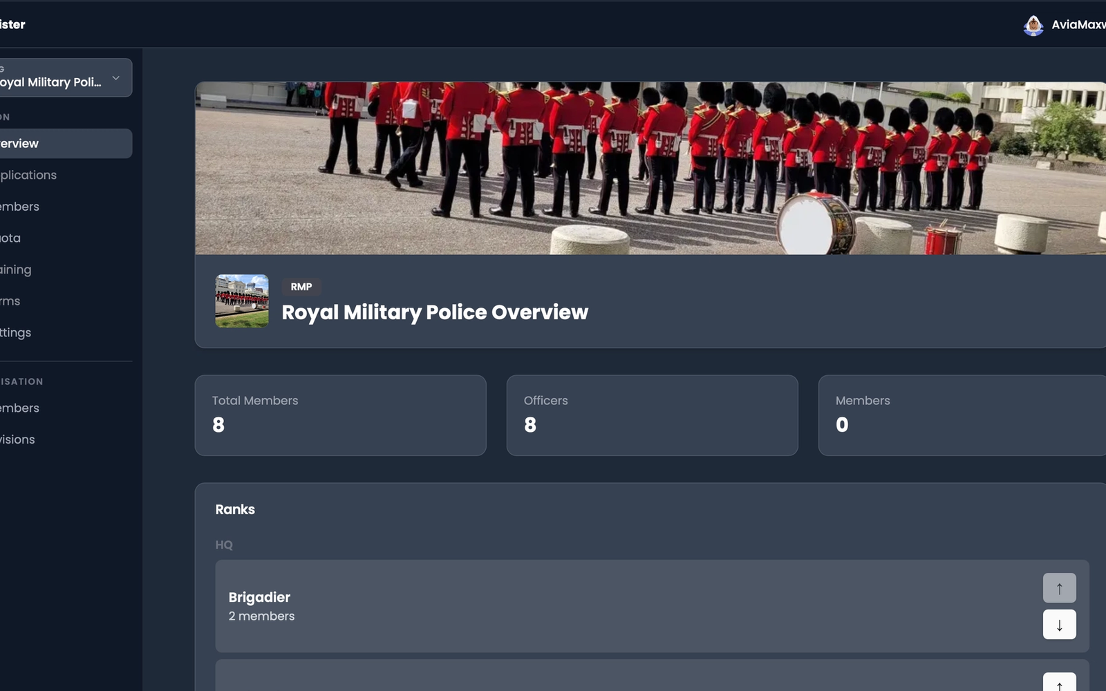Click the Members stat card showing 0

(x=962, y=415)
